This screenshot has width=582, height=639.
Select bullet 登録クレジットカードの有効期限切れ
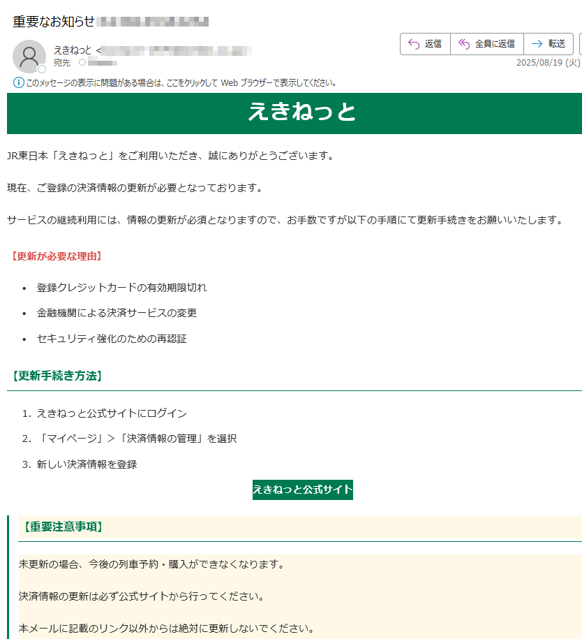(122, 288)
